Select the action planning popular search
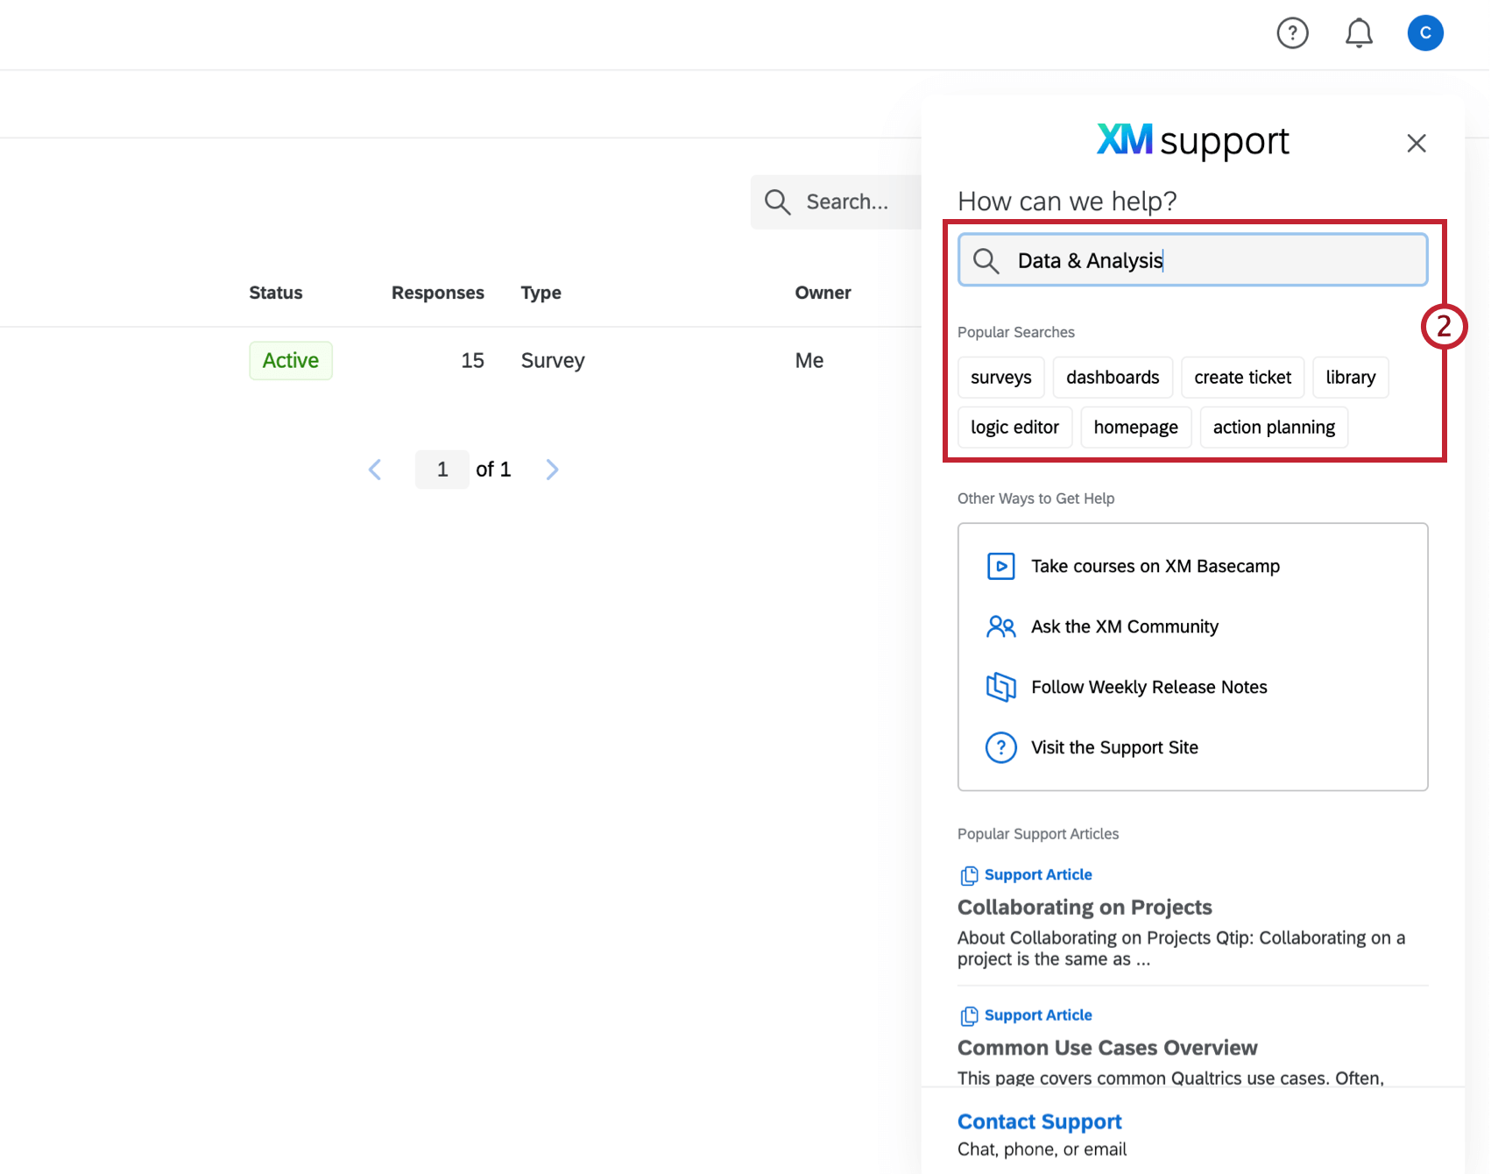Screen dimensions: 1491x1174 coord(1274,428)
